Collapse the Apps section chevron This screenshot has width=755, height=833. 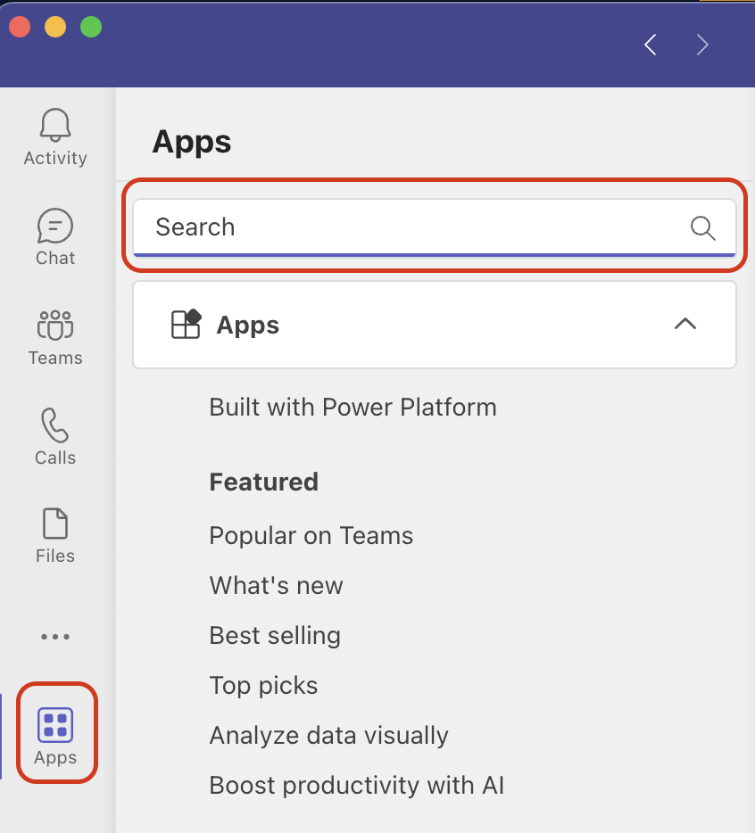pyautogui.click(x=685, y=324)
